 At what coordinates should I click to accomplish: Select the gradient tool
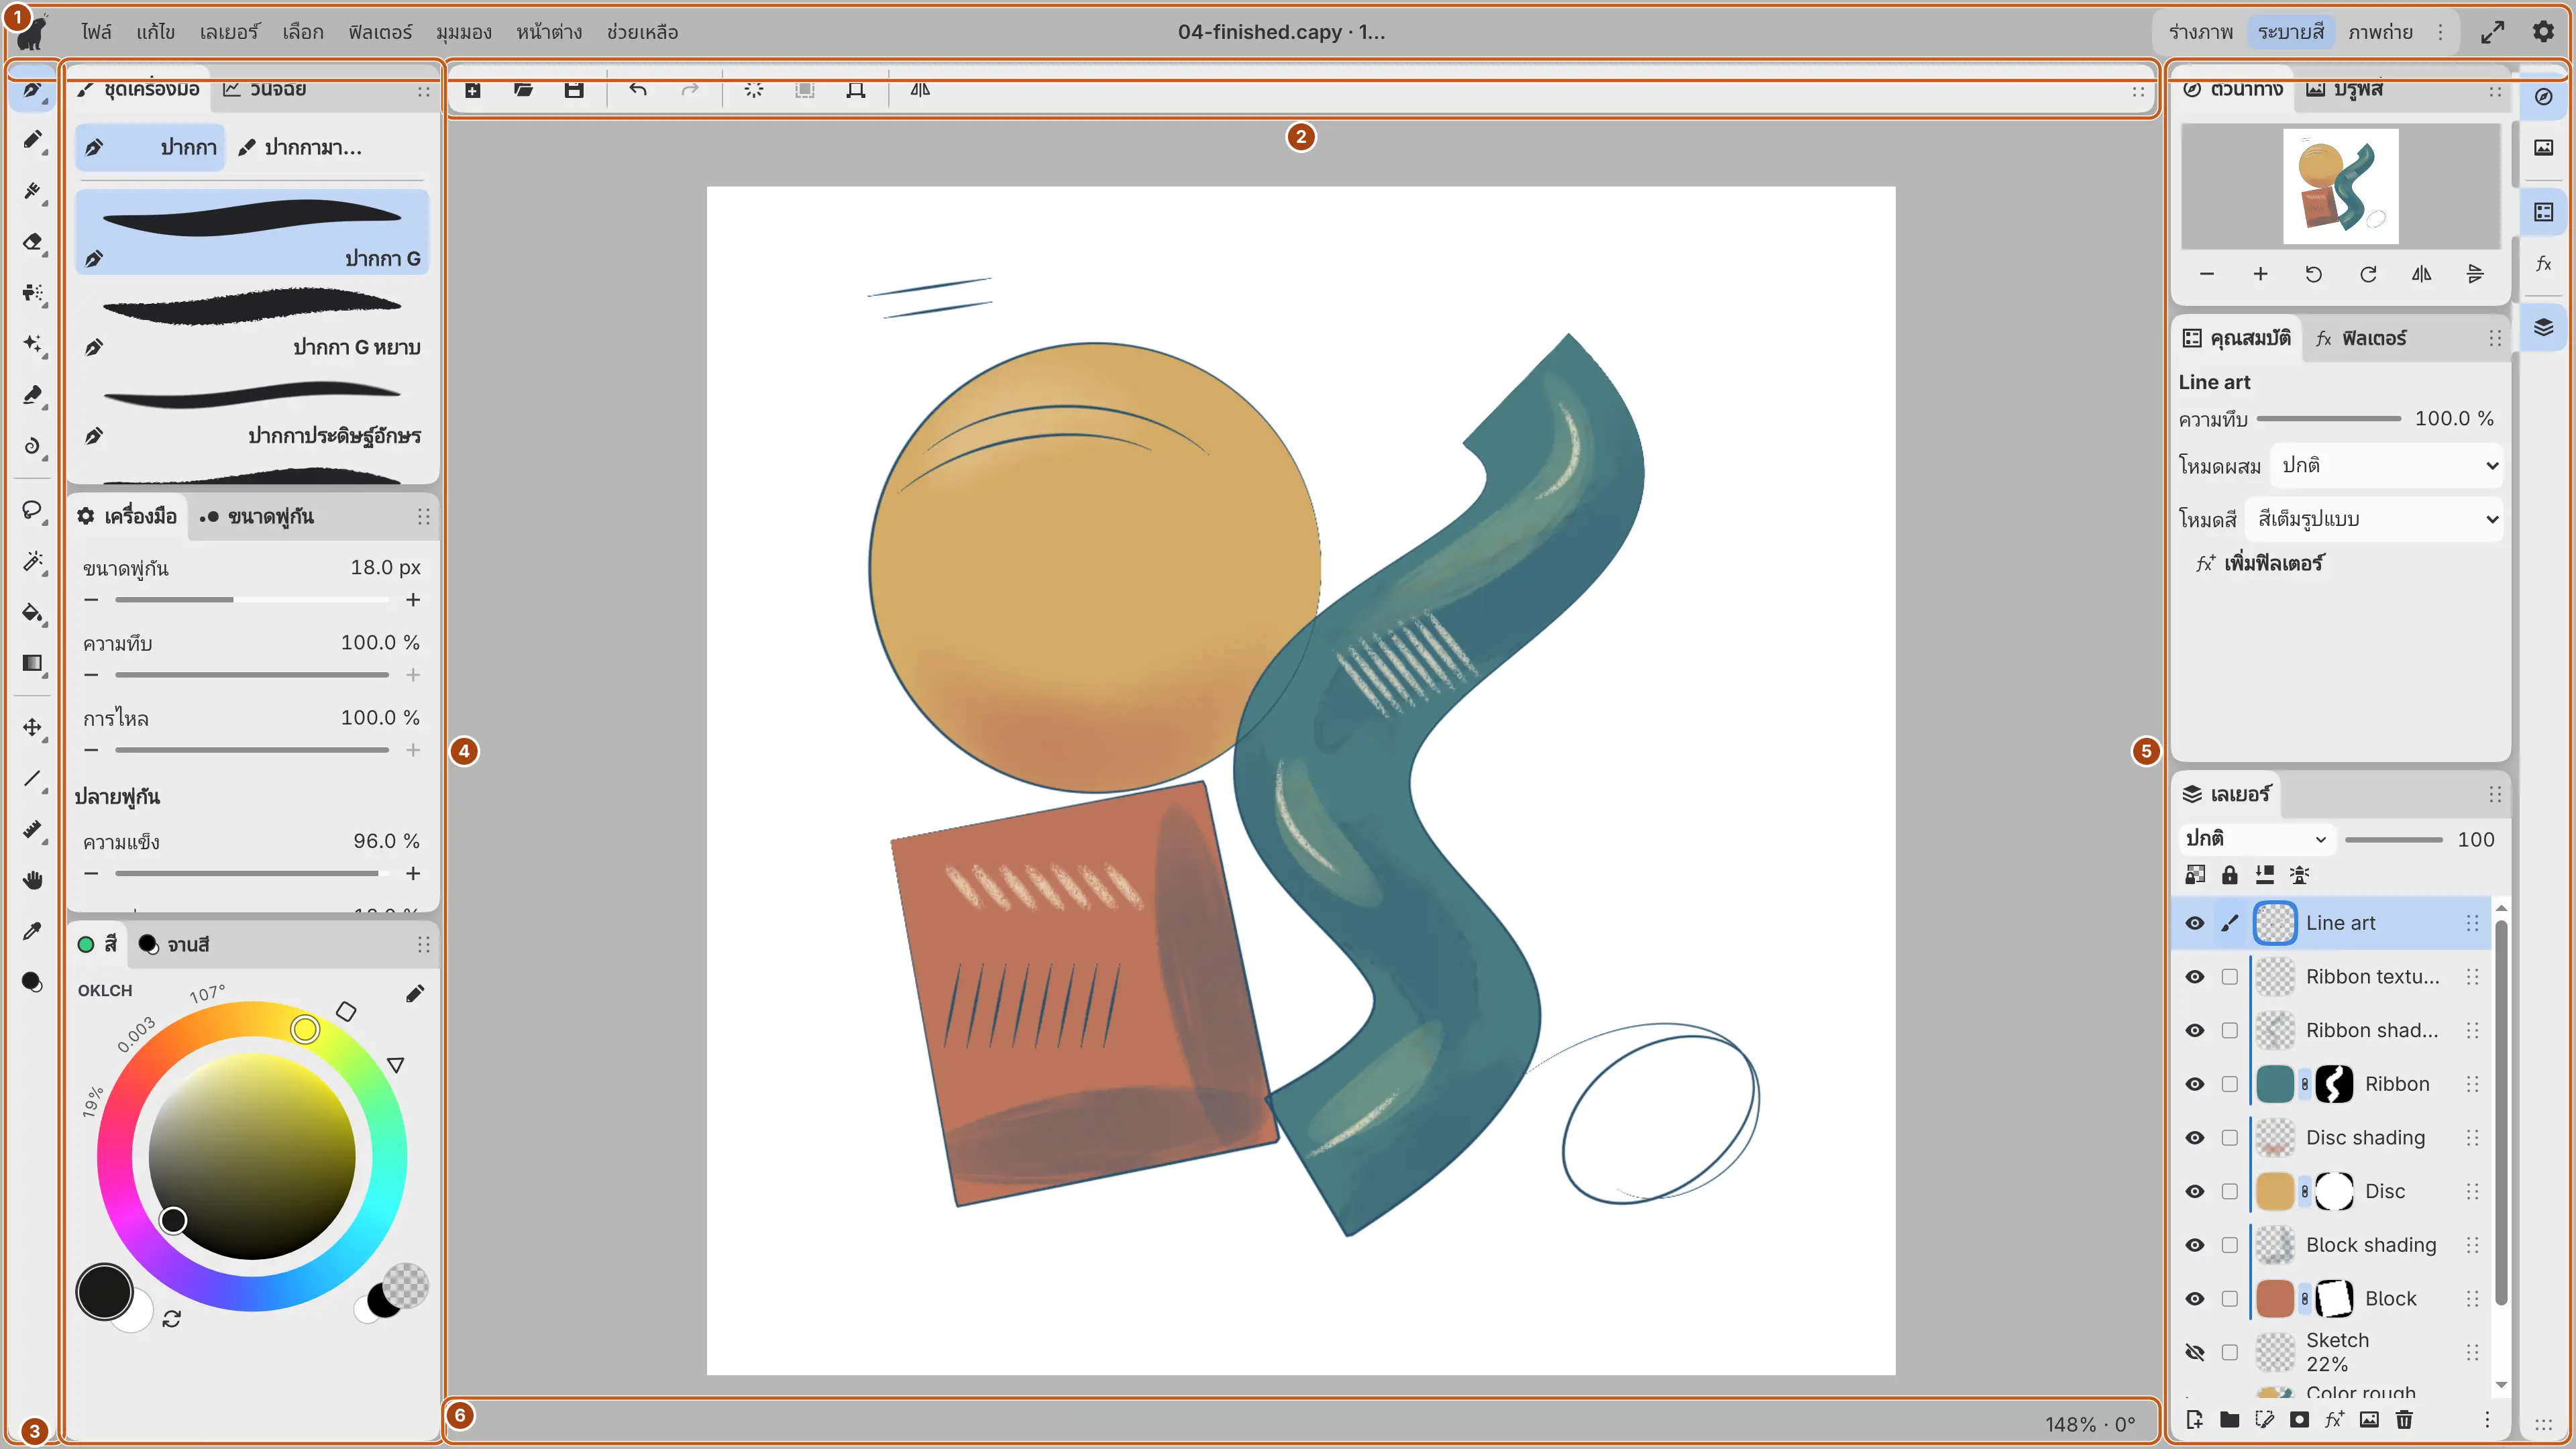coord(33,663)
